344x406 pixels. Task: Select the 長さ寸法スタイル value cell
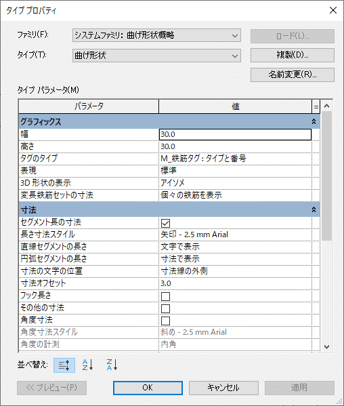235,235
